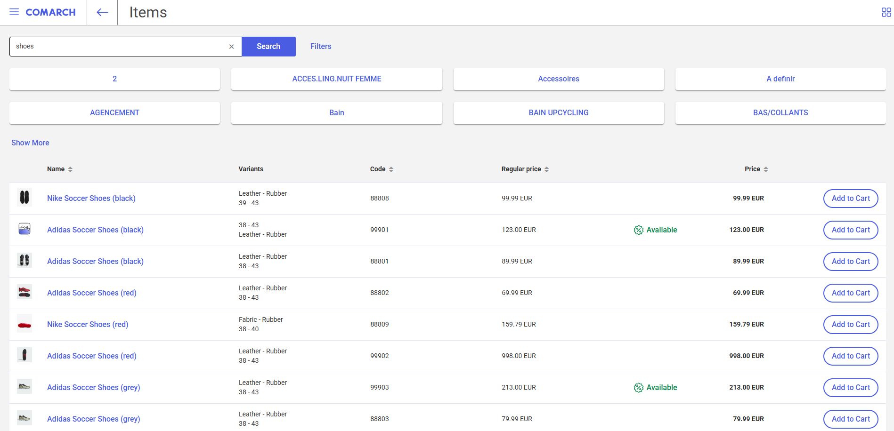The height and width of the screenshot is (431, 894).
Task: Select the category tile labeled 2
Action: (x=114, y=79)
